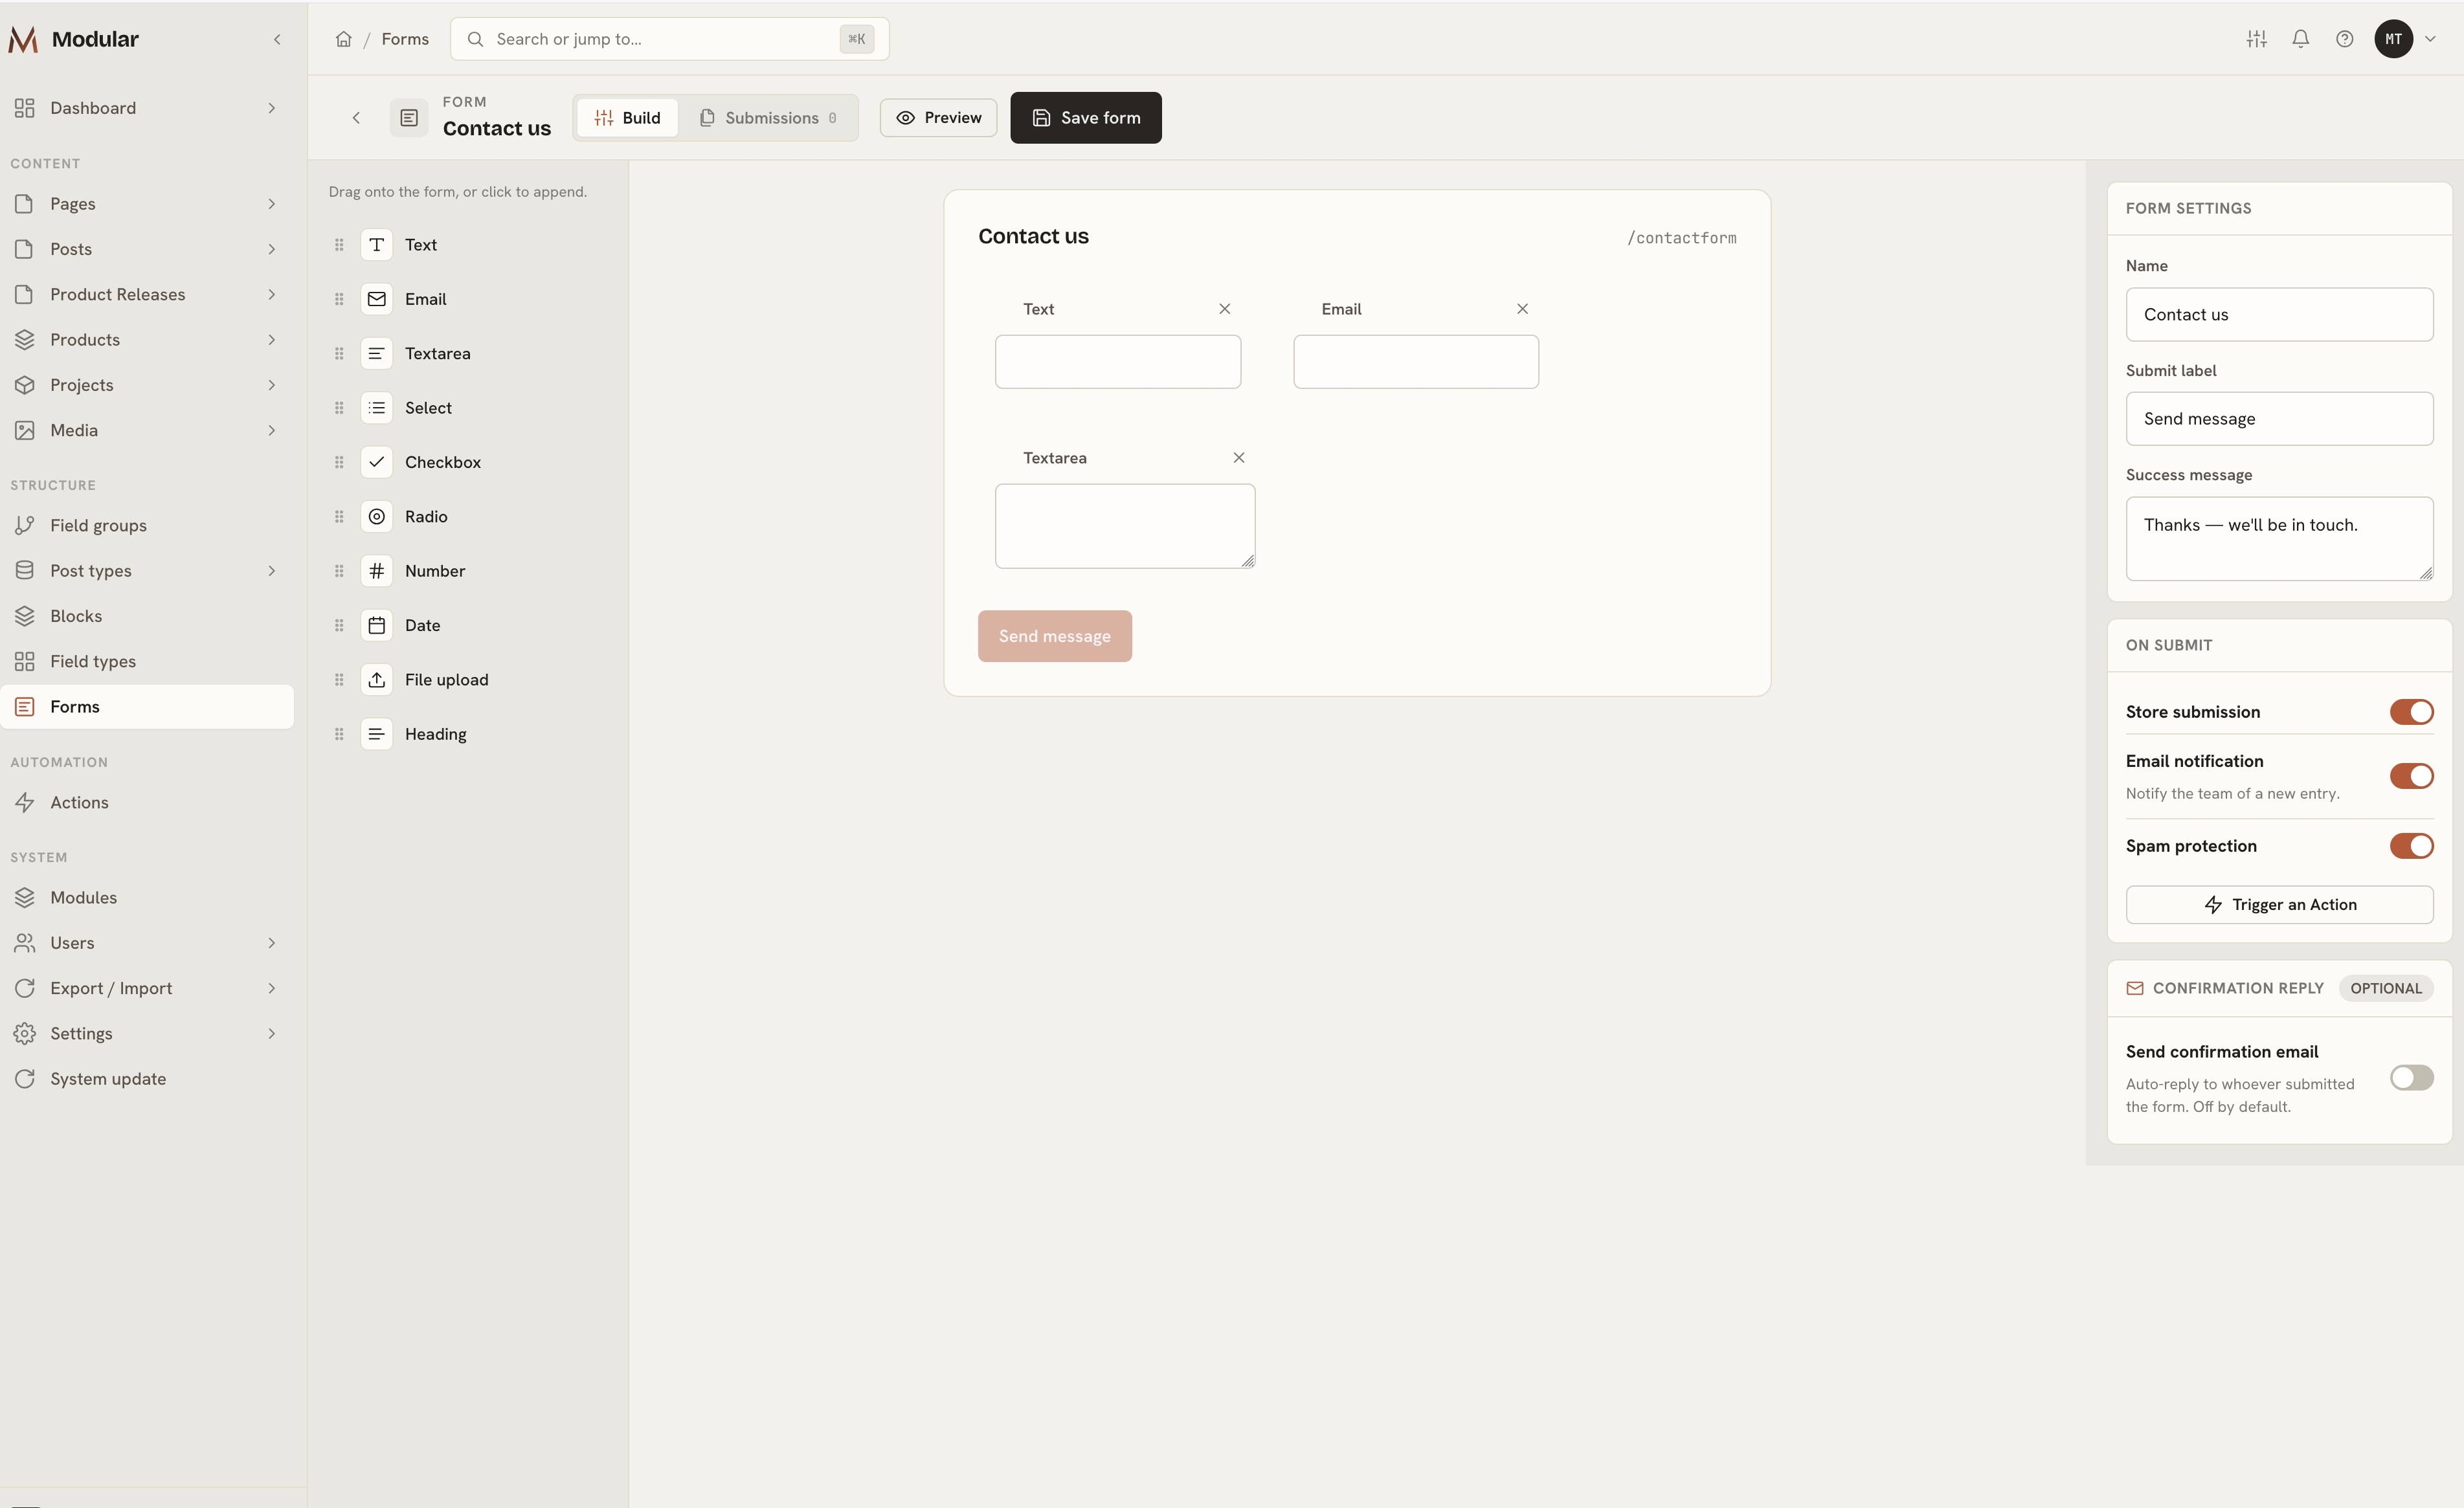2464x1508 pixels.
Task: Click the Submit label input field
Action: pyautogui.click(x=2279, y=419)
